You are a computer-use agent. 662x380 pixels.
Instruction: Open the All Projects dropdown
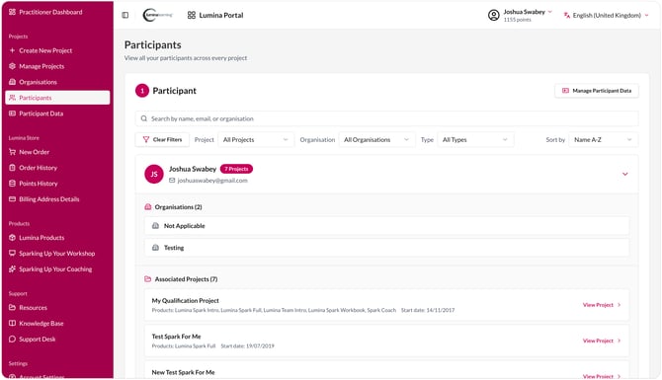tap(256, 139)
